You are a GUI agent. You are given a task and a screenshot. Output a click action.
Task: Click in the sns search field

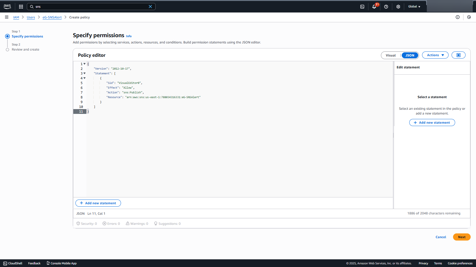tap(89, 7)
